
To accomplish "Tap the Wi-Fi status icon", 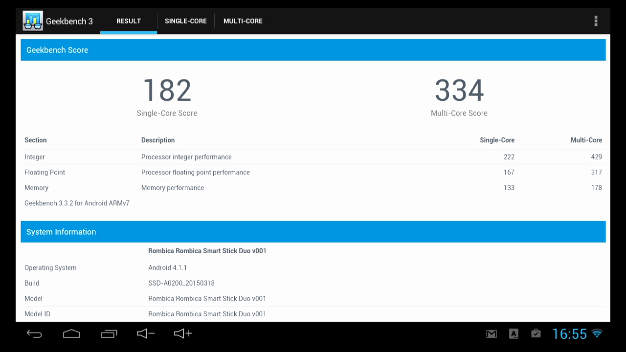I will click(x=597, y=333).
